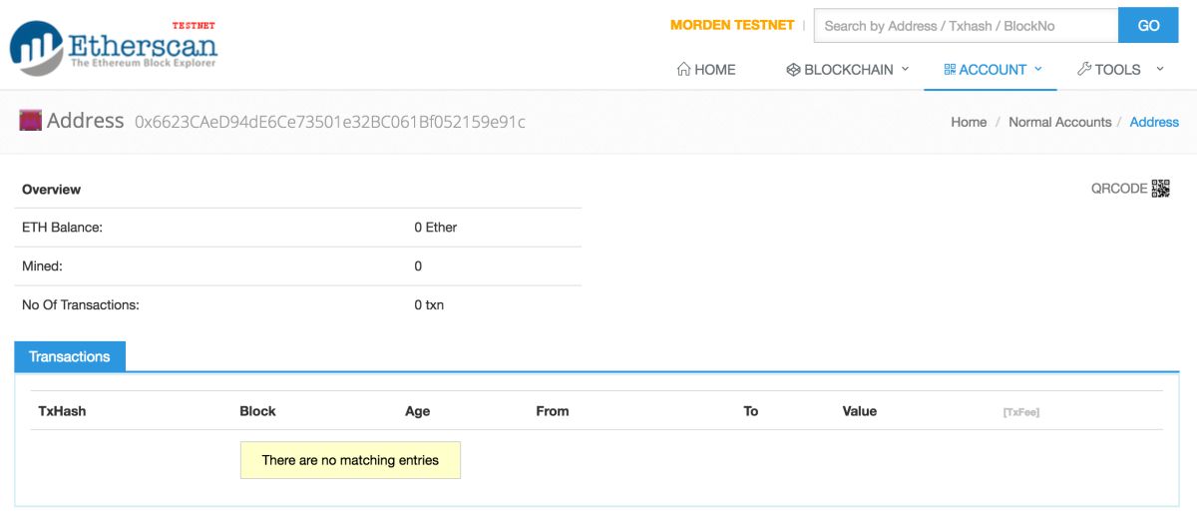Open the BLOCKCHAIN menu
This screenshot has height=522, width=1197.
click(848, 69)
